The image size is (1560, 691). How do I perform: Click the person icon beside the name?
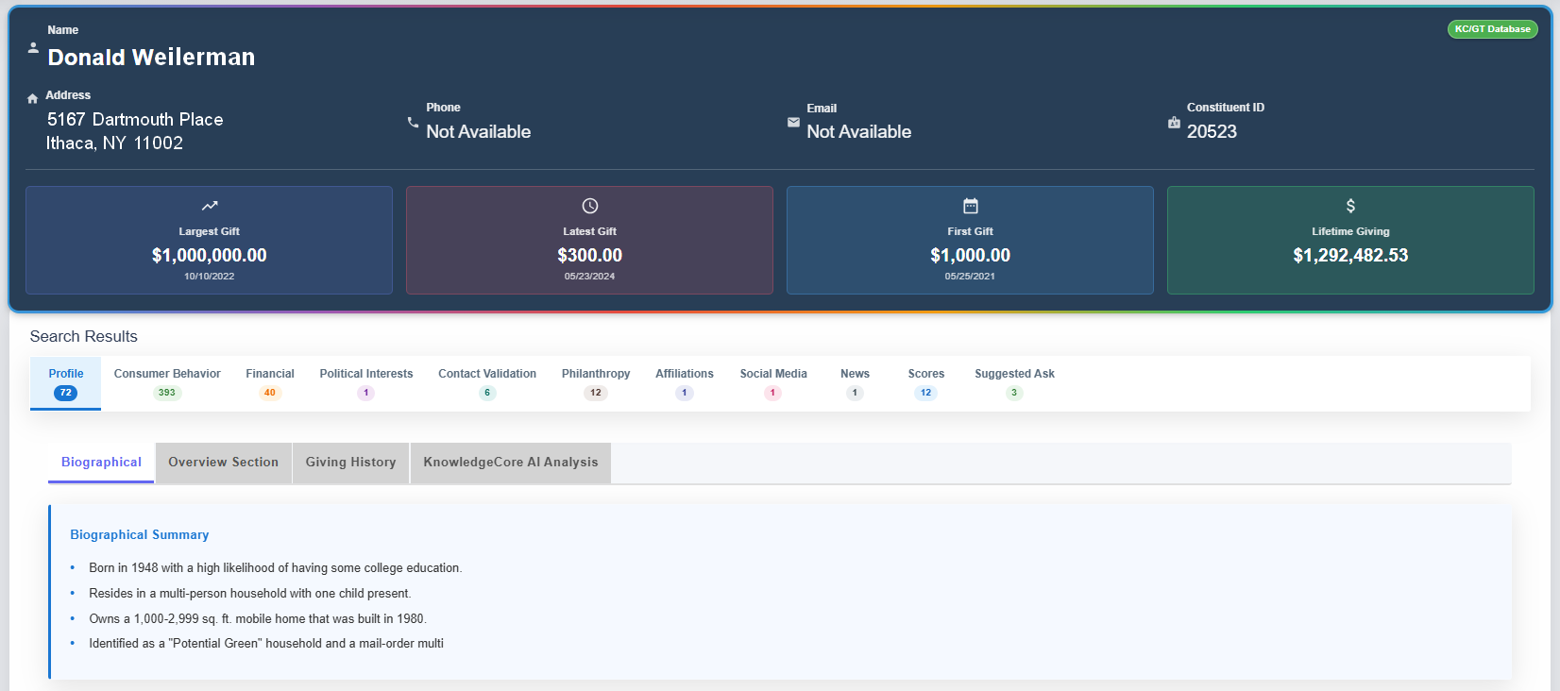click(x=33, y=47)
